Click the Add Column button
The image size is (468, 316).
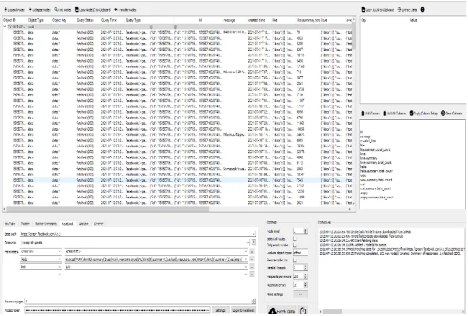pos(370,113)
